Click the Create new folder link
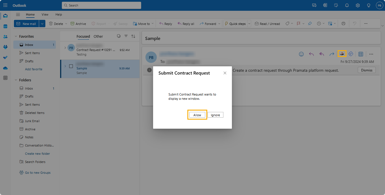The width and height of the screenshot is (385, 195). click(x=37, y=154)
